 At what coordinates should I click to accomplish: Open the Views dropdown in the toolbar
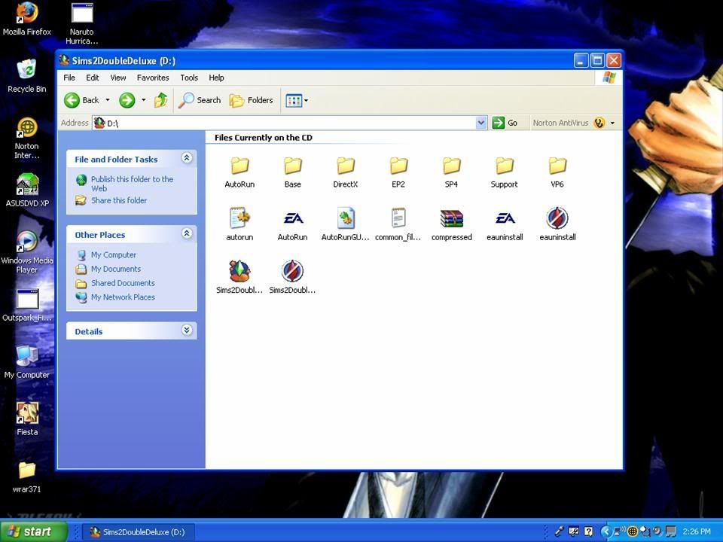[297, 100]
